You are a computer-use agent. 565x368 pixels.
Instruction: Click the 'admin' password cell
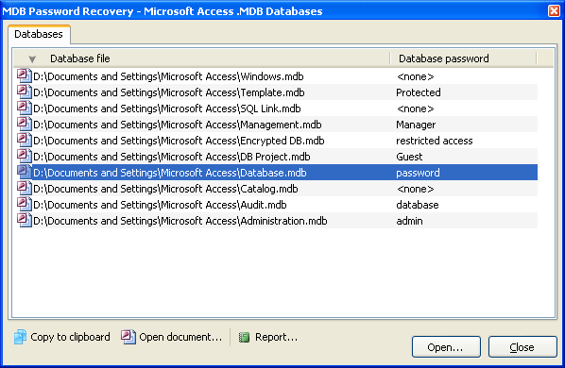pos(409,221)
